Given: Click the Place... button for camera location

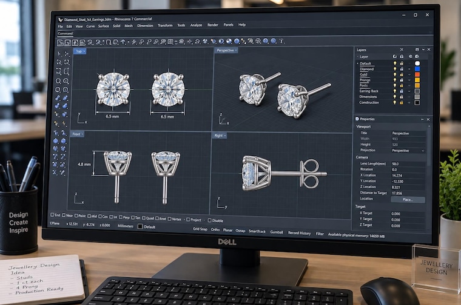Looking at the screenshot, I should (408, 200).
